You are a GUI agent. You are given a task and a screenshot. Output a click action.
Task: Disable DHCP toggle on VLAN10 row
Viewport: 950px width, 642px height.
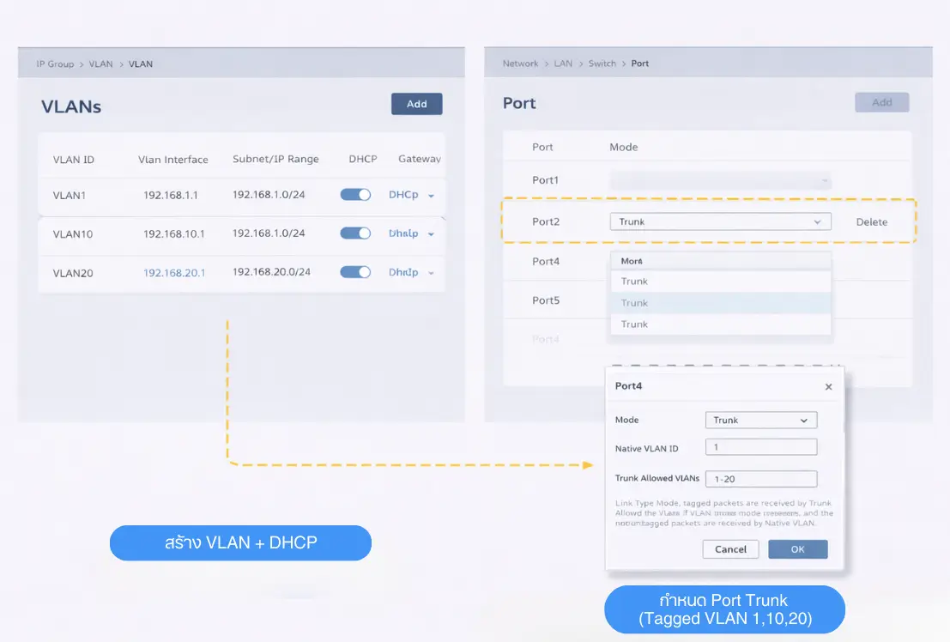[x=355, y=233]
